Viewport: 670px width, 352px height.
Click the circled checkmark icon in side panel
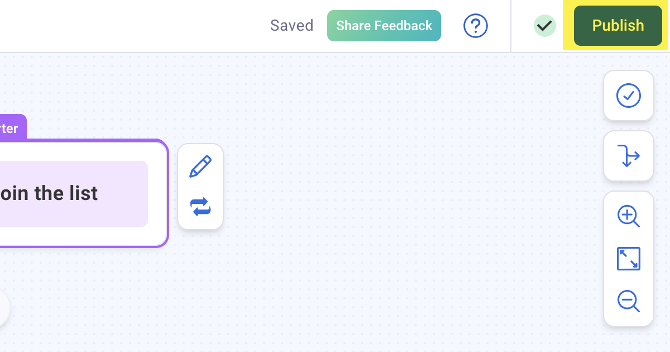coord(629,95)
